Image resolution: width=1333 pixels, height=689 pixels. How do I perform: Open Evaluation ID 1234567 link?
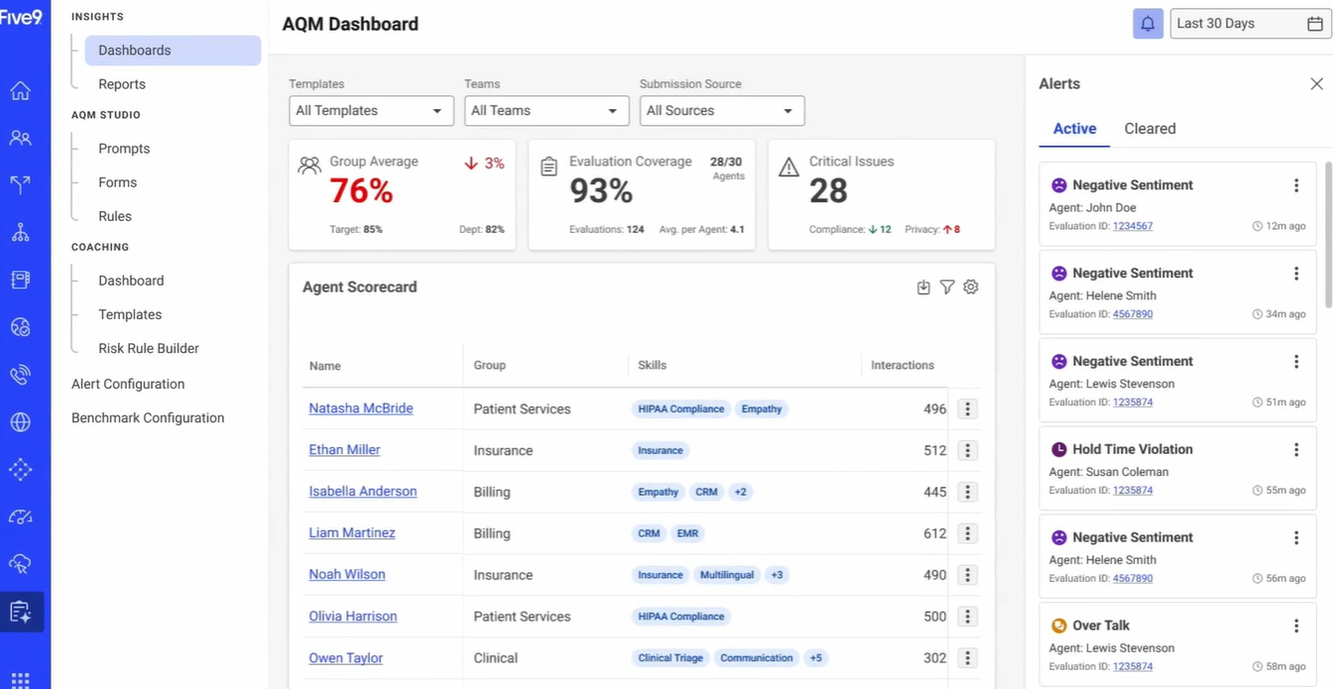tap(1133, 226)
